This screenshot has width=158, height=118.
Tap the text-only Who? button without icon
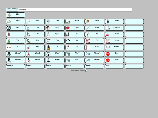pos(75,66)
